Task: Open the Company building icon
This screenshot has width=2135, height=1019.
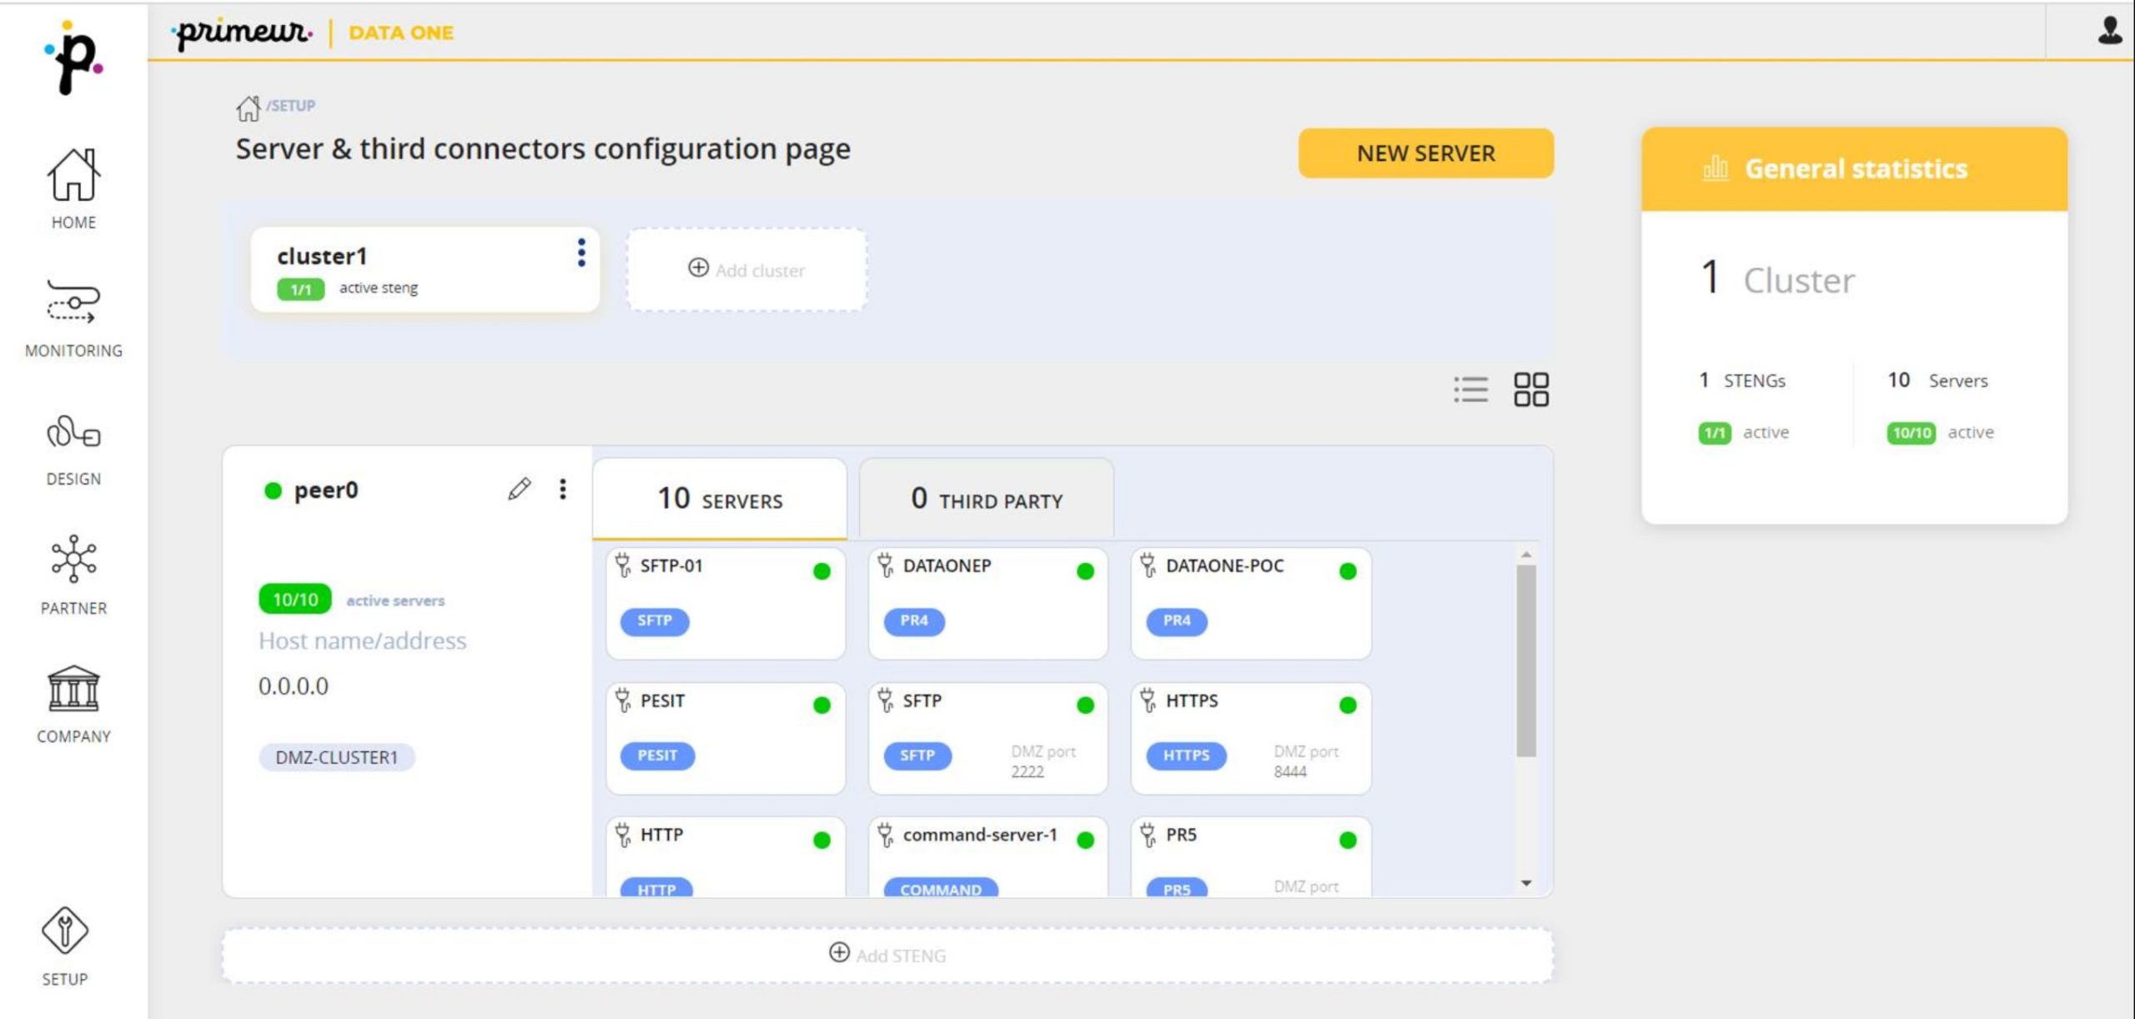Action: (73, 689)
